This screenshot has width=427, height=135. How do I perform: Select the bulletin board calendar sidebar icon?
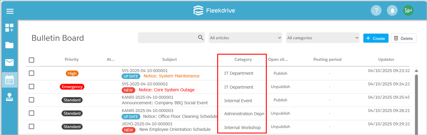pos(9,80)
